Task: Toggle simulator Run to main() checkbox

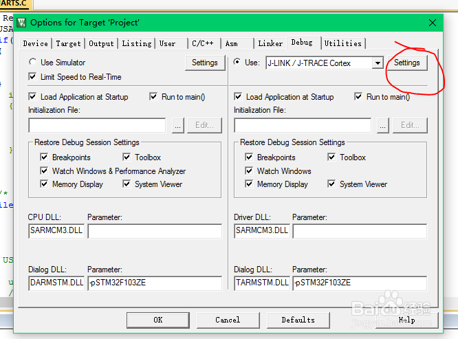Action: pyautogui.click(x=153, y=97)
